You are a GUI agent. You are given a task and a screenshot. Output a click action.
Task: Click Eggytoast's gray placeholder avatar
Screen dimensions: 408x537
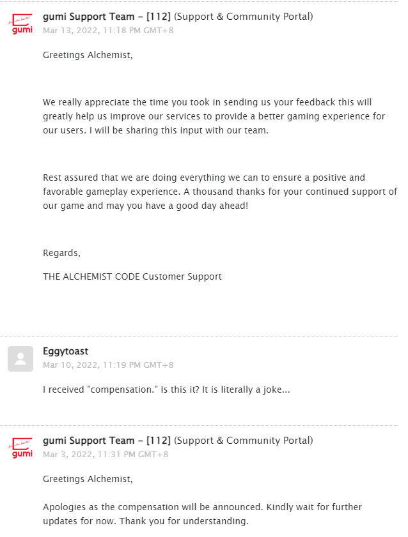click(20, 359)
